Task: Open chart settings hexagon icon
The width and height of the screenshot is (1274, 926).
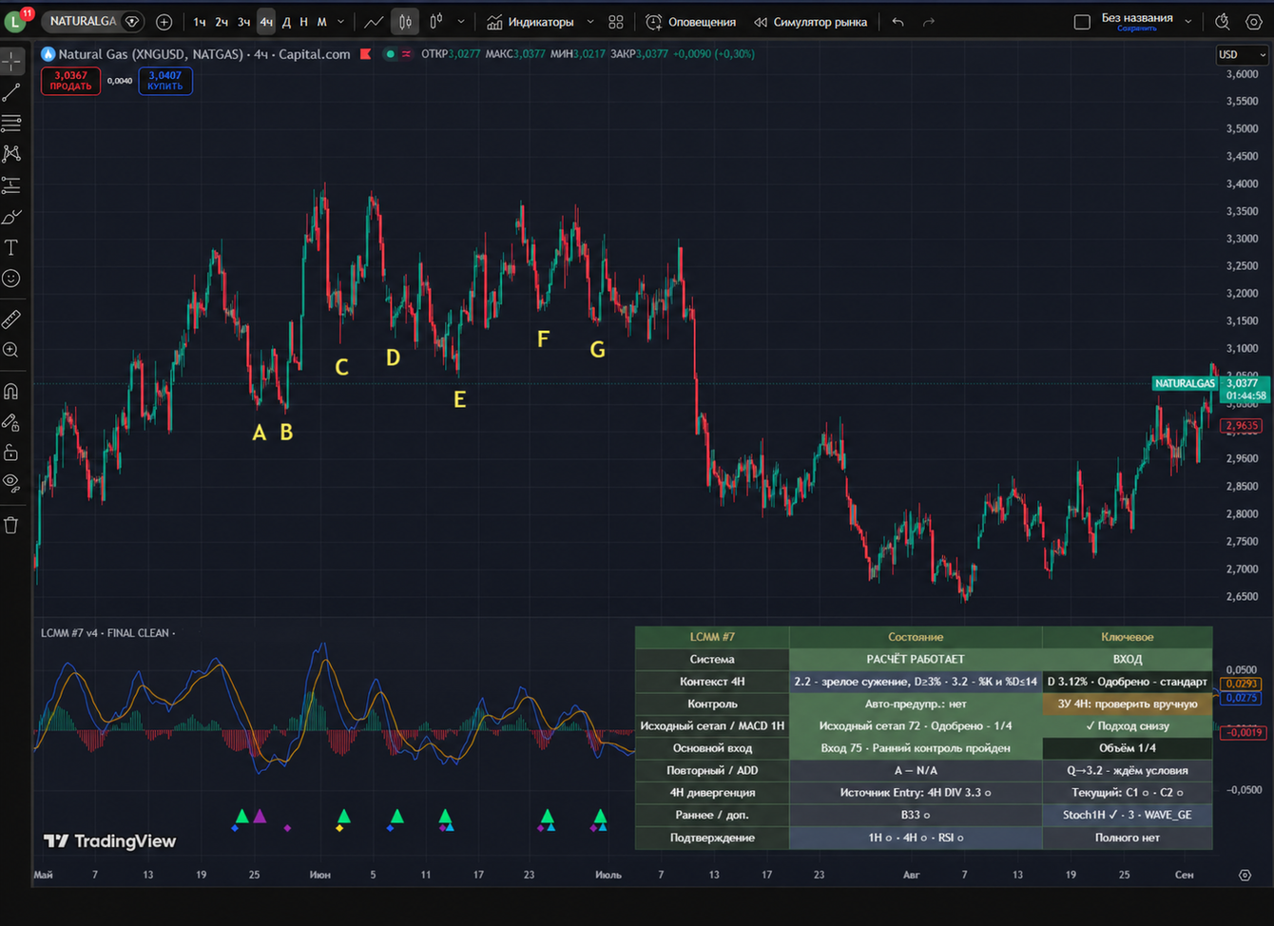Action: coord(1254,21)
